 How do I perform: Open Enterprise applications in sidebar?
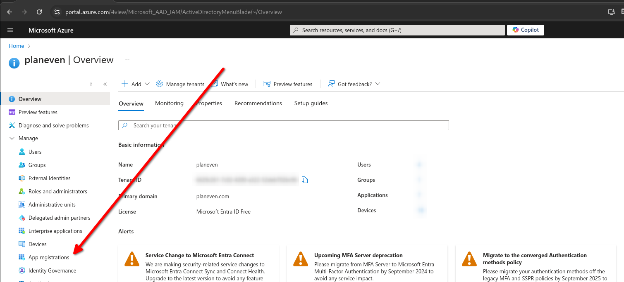(x=55, y=231)
